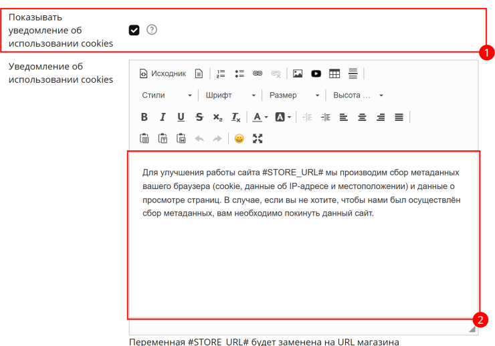Open the Высота line height dropdown
The image size is (495, 346).
(x=358, y=95)
